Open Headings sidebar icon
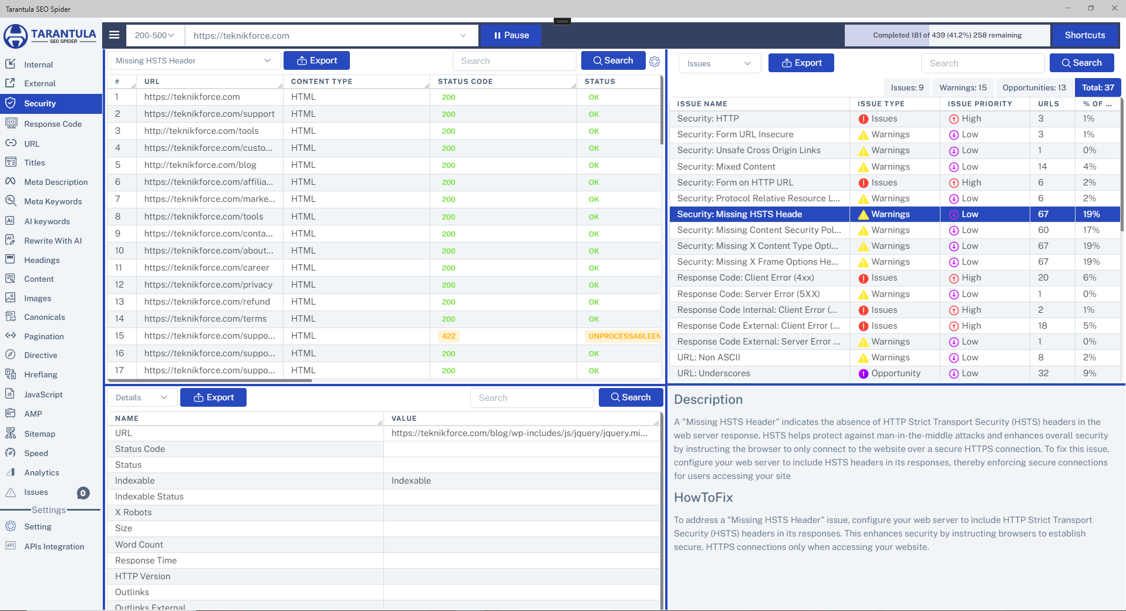Screen dimensions: 1126x611 11,260
